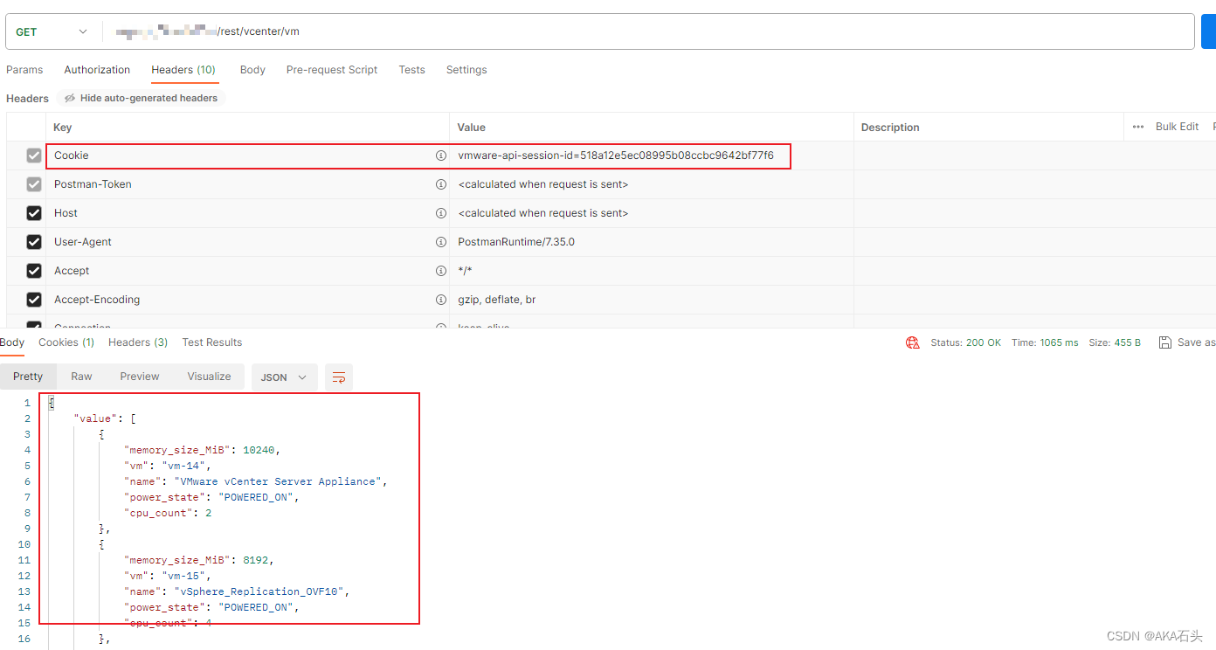This screenshot has width=1216, height=650.
Task: Click the crossed-eye icon on Hide auto-generated headers
Action: tap(69, 98)
